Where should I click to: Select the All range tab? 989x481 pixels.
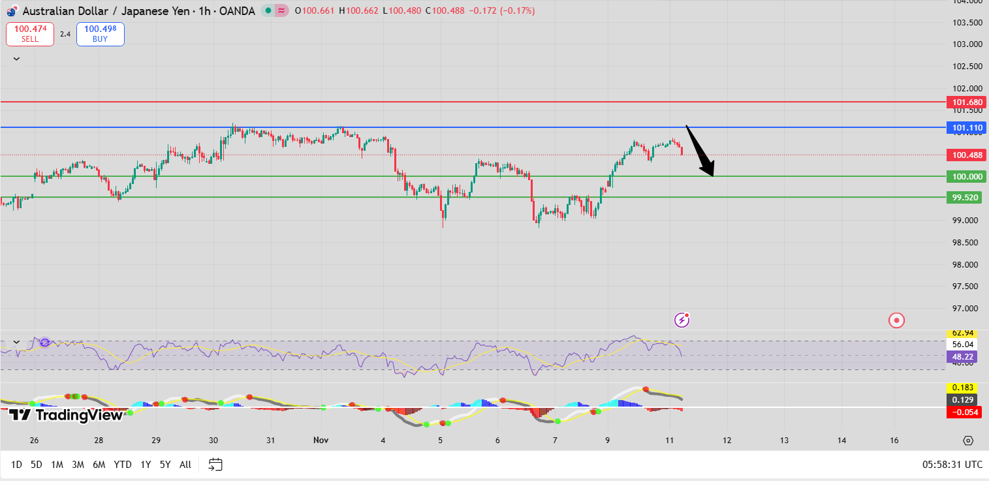(185, 464)
